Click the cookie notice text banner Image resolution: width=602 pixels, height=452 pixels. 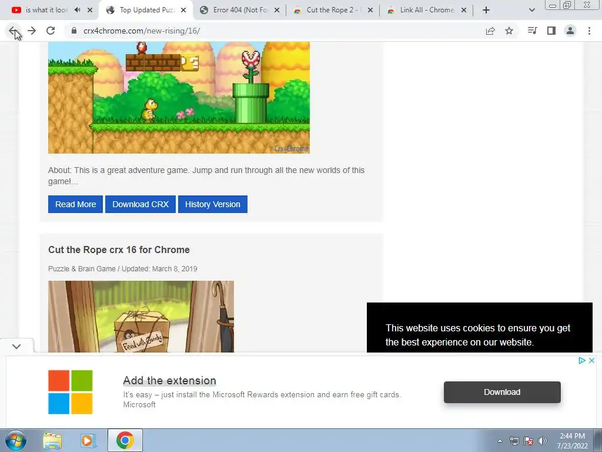(x=477, y=335)
